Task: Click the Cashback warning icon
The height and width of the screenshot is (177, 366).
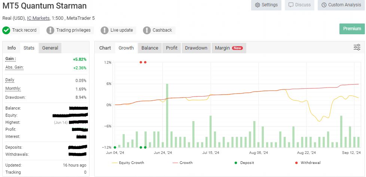Action: pos(147,30)
